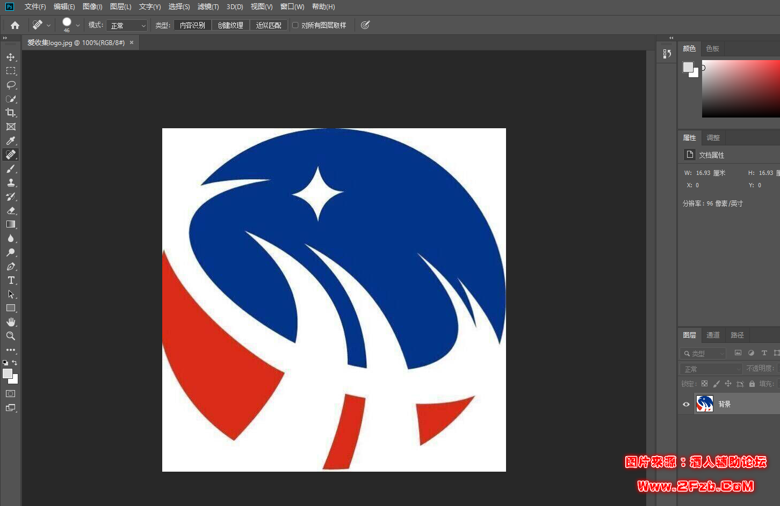Enable 对所有图层取样 checkbox
Image resolution: width=780 pixels, height=506 pixels.
295,25
